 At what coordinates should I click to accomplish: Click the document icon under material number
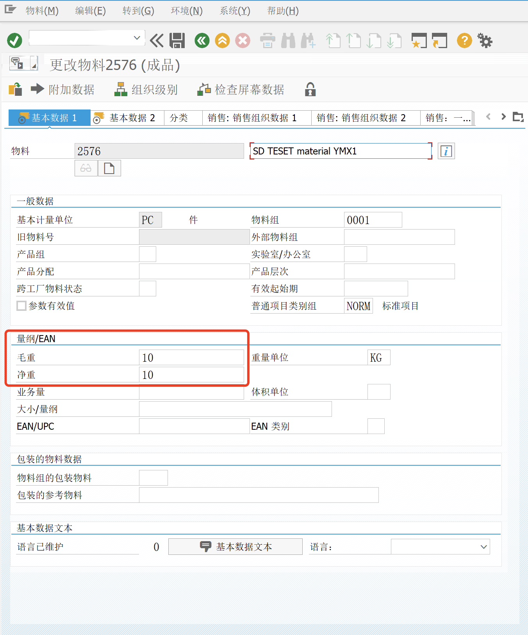tap(109, 168)
